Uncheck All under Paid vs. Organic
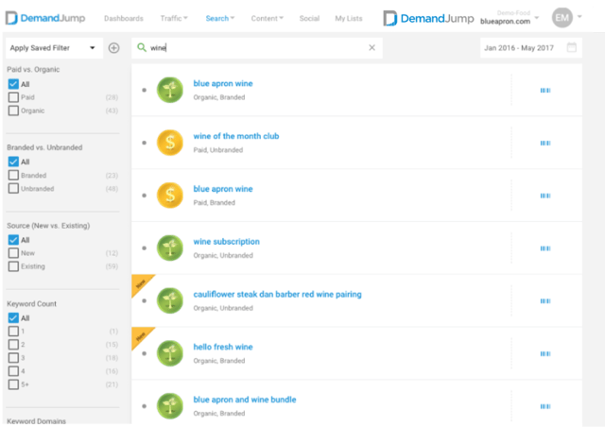 click(13, 84)
